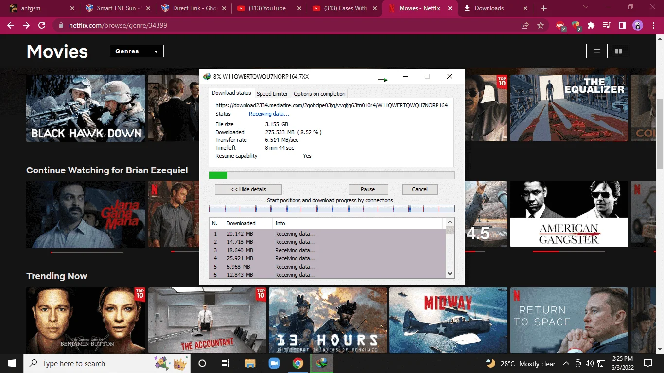Open the Midway movie thumbnail
The image size is (664, 373).
click(x=449, y=320)
